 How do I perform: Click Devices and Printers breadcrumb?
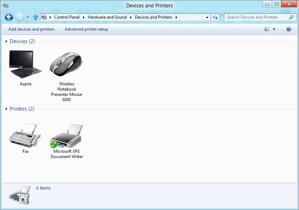pyautogui.click(x=154, y=17)
